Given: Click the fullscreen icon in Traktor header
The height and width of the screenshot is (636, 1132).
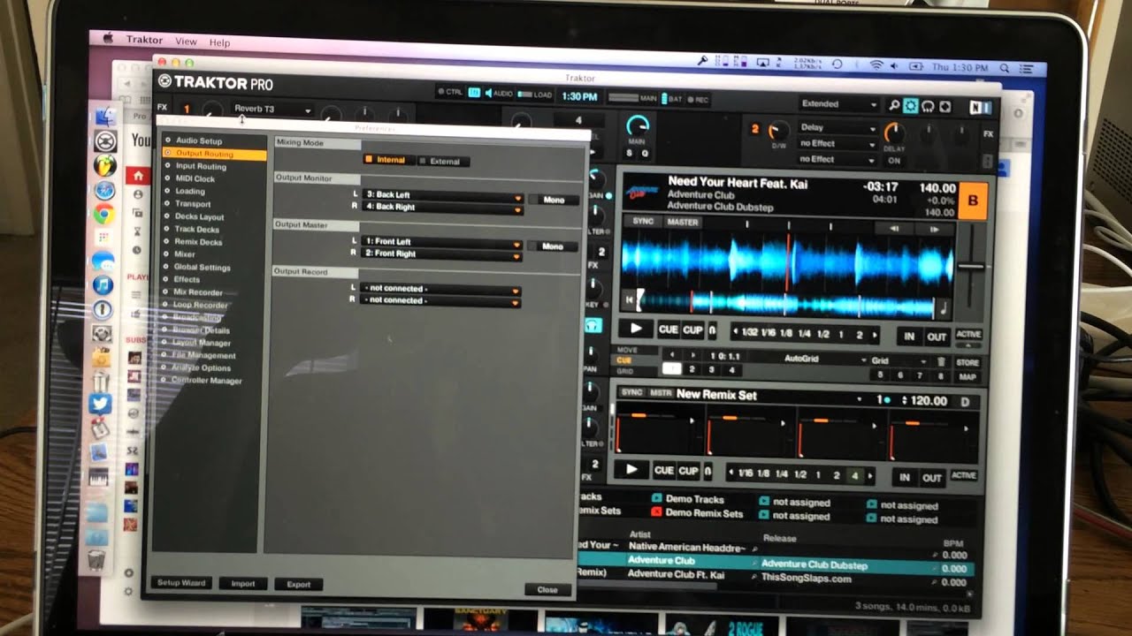Looking at the screenshot, I should point(945,107).
